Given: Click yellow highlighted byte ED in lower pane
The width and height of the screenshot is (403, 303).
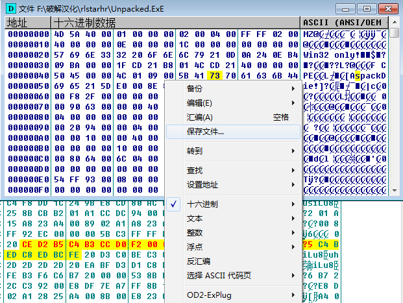Looking at the screenshot, I should tap(12, 255).
